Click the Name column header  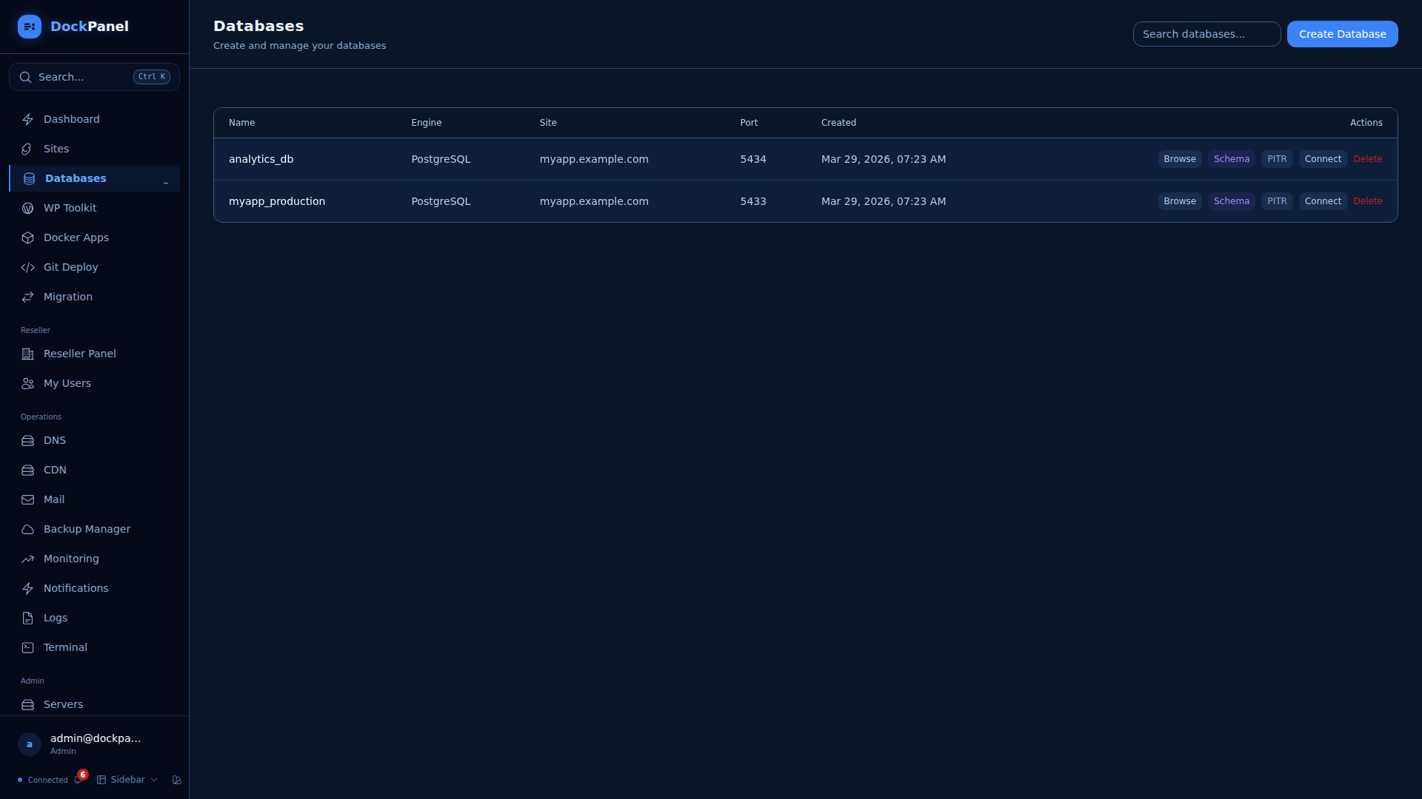(241, 123)
